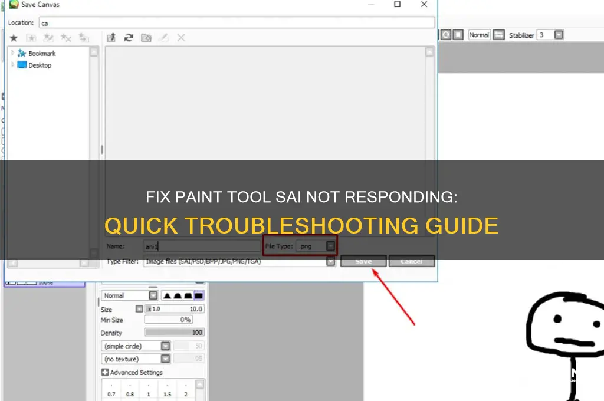The width and height of the screenshot is (604, 401).
Task: Click the Save Canvas title bar app icon
Action: (x=14, y=4)
